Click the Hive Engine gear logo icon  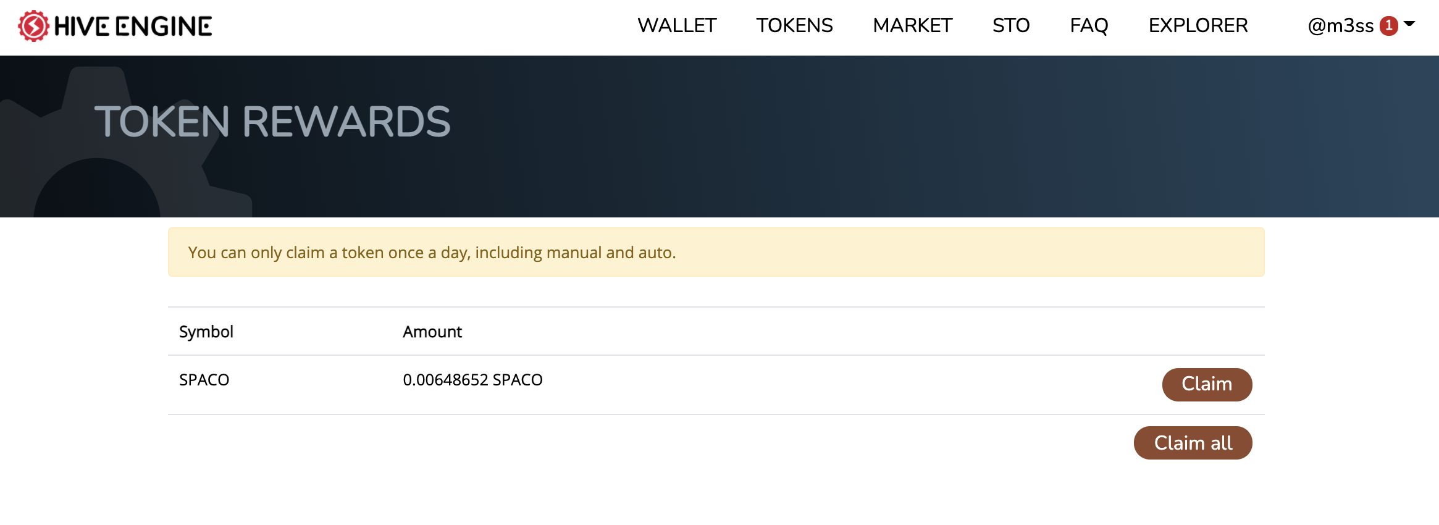[33, 26]
